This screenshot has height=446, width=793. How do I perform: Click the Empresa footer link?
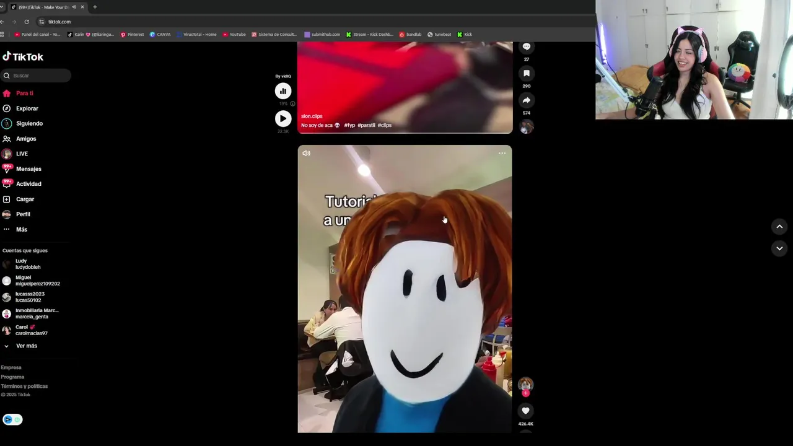coord(11,367)
